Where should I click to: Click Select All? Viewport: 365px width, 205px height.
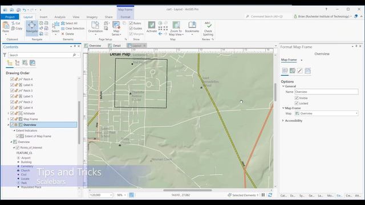(x=69, y=23)
